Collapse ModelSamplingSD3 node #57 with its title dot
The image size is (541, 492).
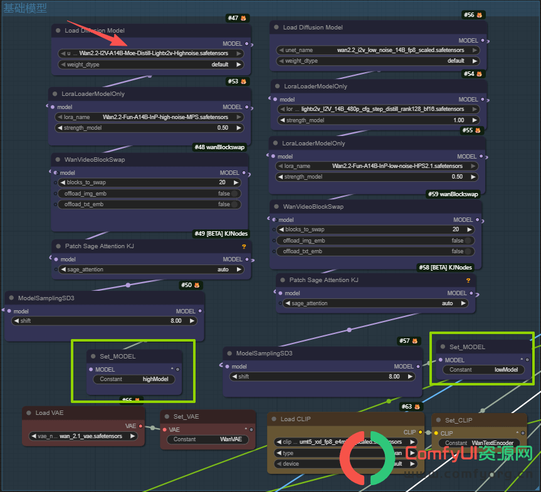[229, 353]
